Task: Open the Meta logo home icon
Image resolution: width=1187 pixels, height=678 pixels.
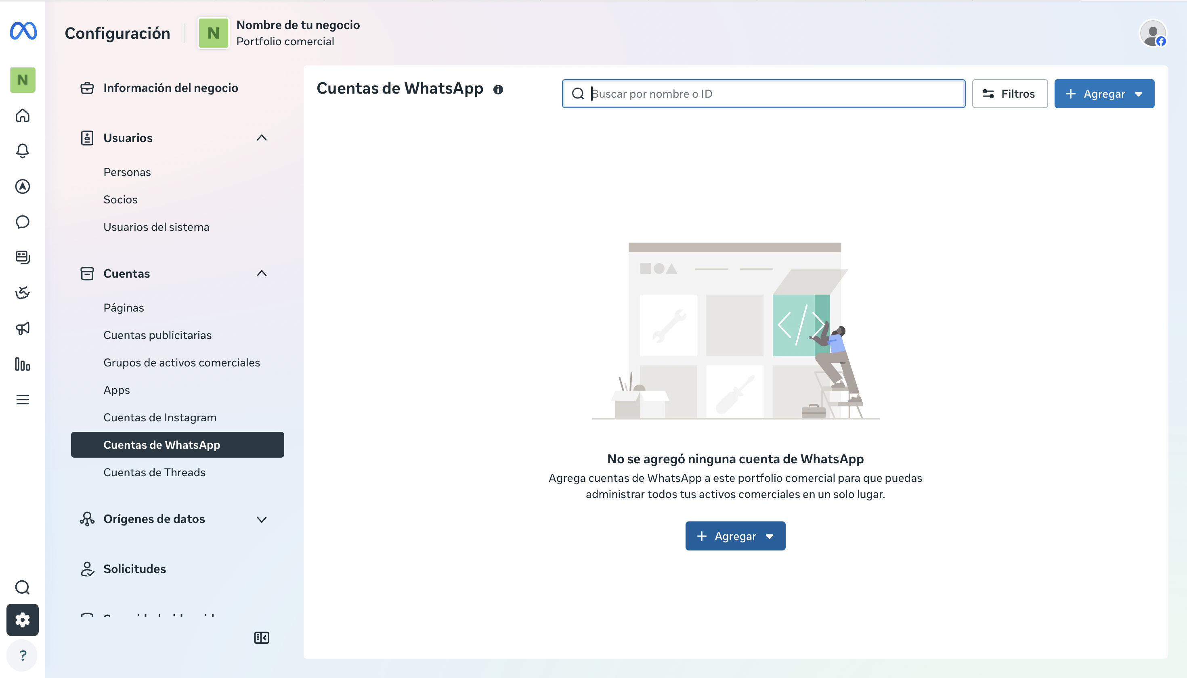Action: [x=23, y=31]
